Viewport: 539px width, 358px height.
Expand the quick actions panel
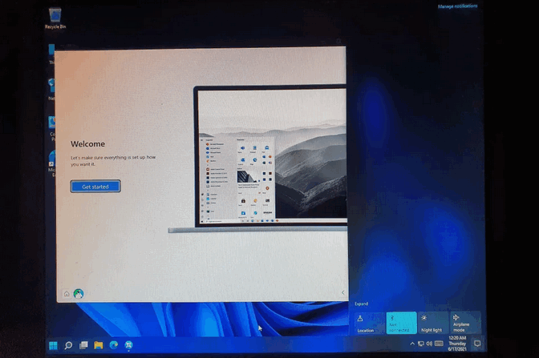coord(361,304)
